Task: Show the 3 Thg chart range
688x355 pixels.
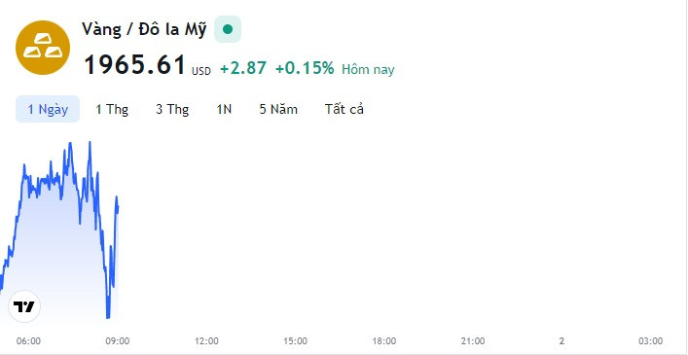Action: [172, 109]
